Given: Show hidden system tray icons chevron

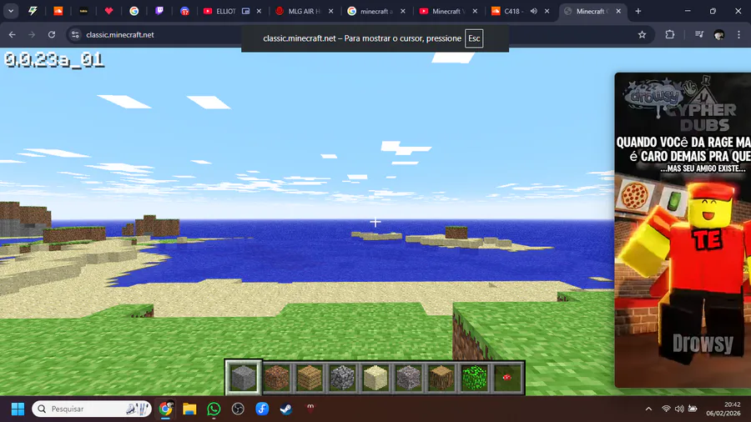Looking at the screenshot, I should pos(648,409).
